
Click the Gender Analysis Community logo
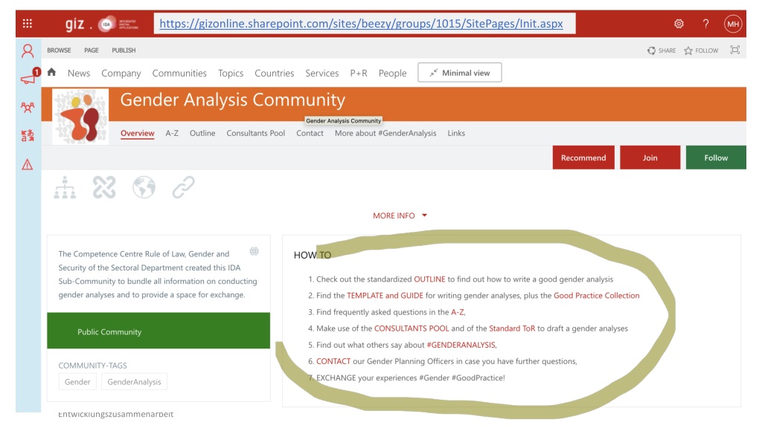coord(80,117)
